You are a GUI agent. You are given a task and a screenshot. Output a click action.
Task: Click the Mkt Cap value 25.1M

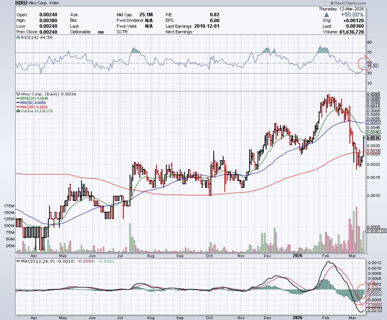146,15
